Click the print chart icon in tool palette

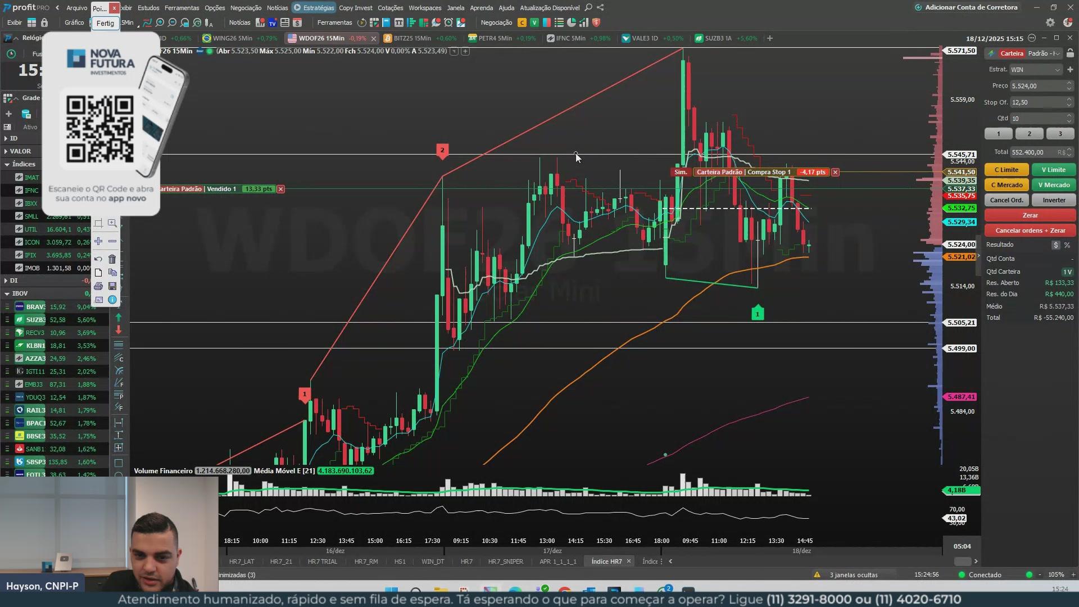click(x=98, y=286)
